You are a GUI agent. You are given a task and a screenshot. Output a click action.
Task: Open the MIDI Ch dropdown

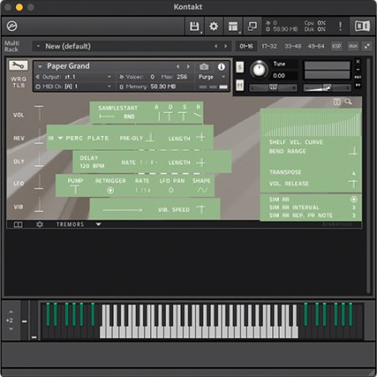tap(75, 86)
